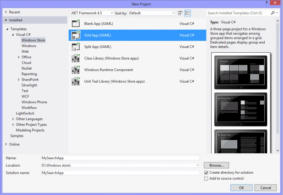Click the Solution name input field
Viewport: 283px width, 195px height.
[120, 173]
